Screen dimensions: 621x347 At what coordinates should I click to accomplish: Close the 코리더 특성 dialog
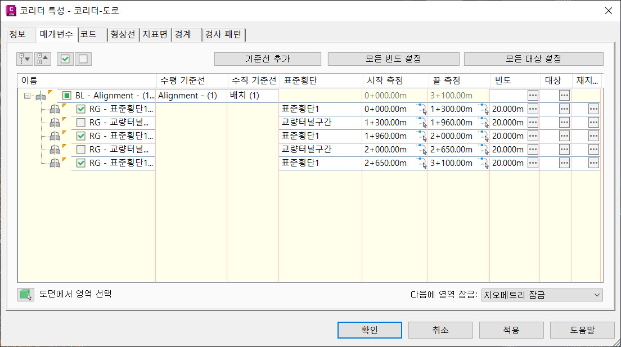point(609,11)
